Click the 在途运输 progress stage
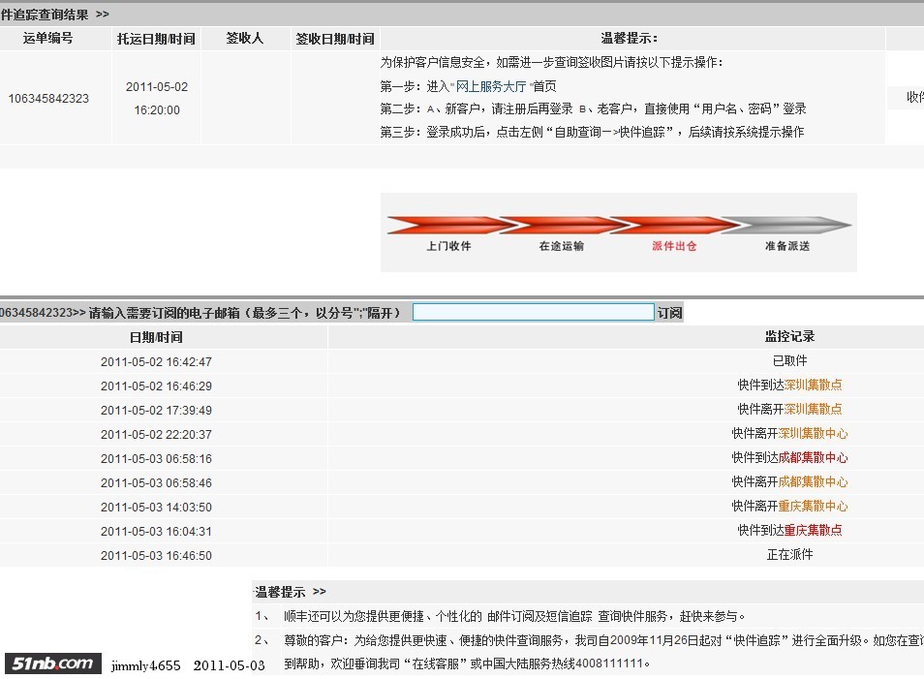 [x=561, y=246]
